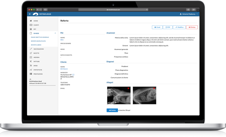Open Referto Libero
This screenshot has height=137, width=226.
36,45
